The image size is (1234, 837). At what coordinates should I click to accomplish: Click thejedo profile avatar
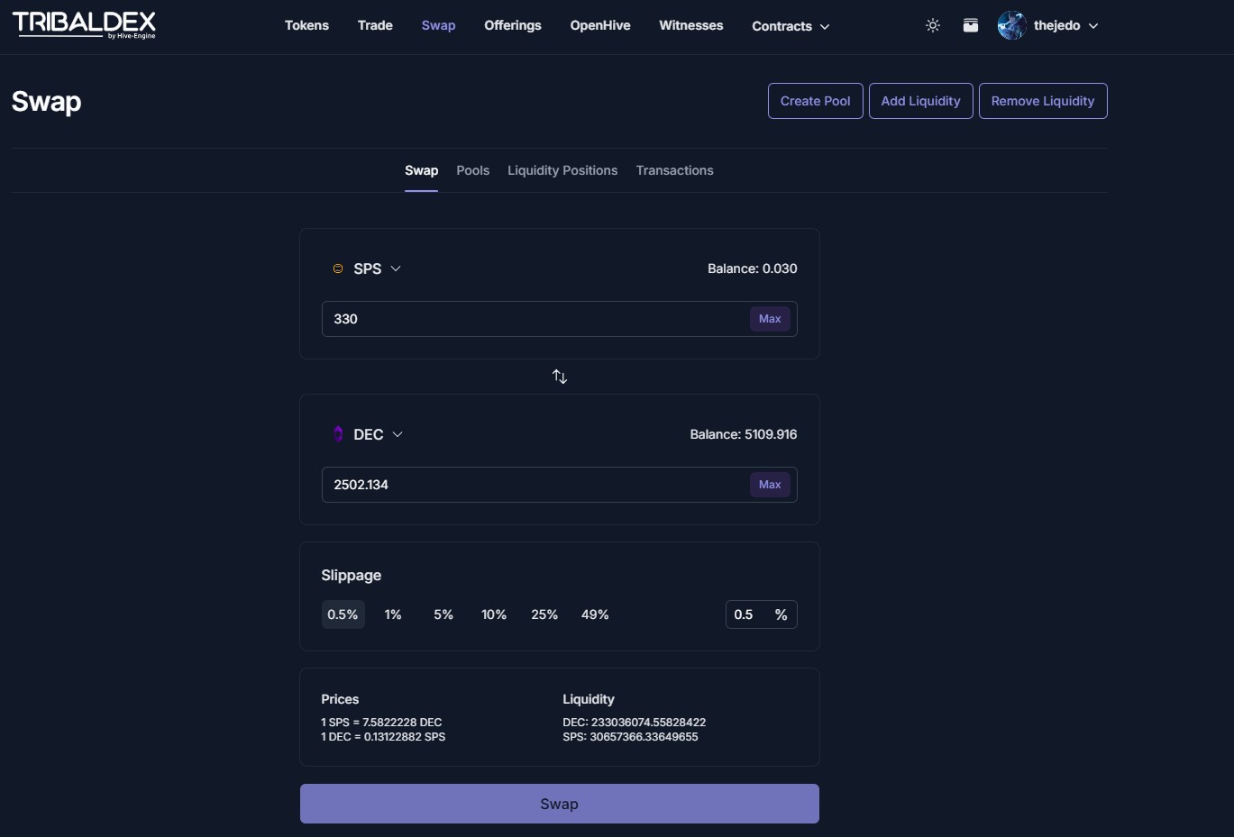pyautogui.click(x=1012, y=25)
